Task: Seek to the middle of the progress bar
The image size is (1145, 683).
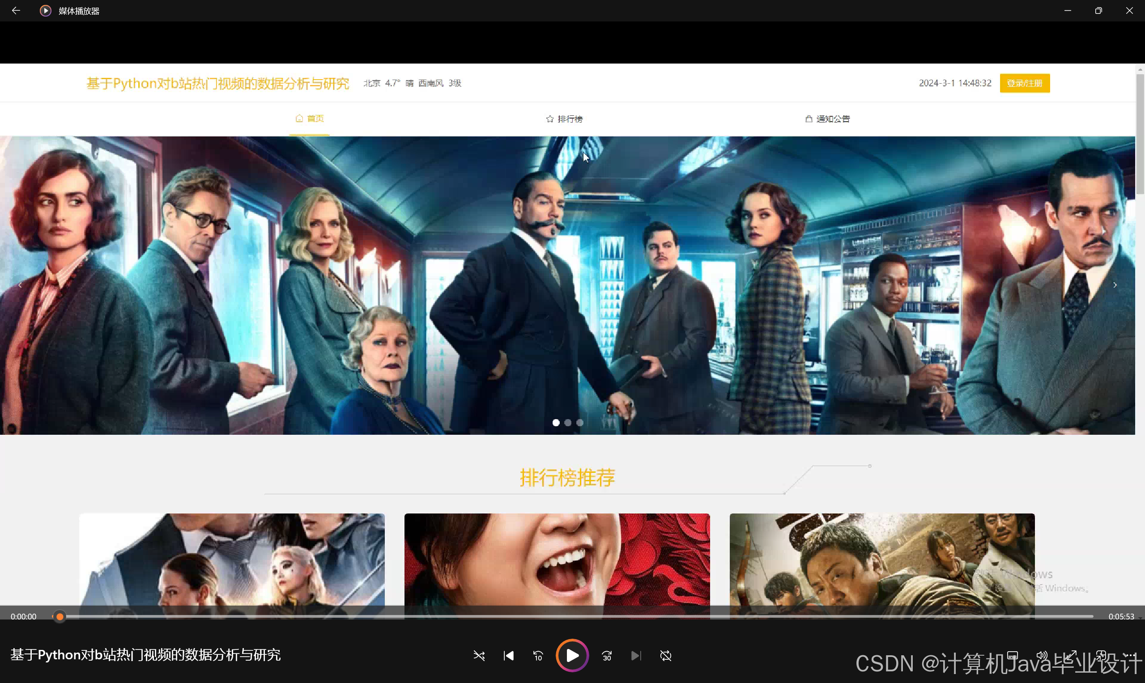Action: (x=572, y=616)
